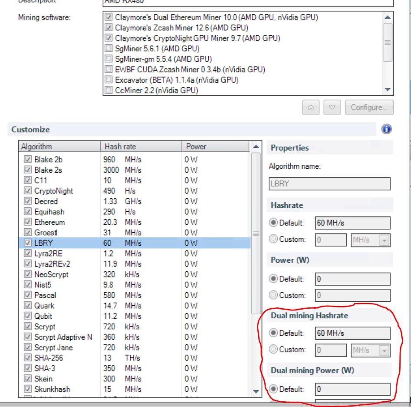
Task: Click down arrow of algorithm list scrollbar
Action: (x=256, y=391)
